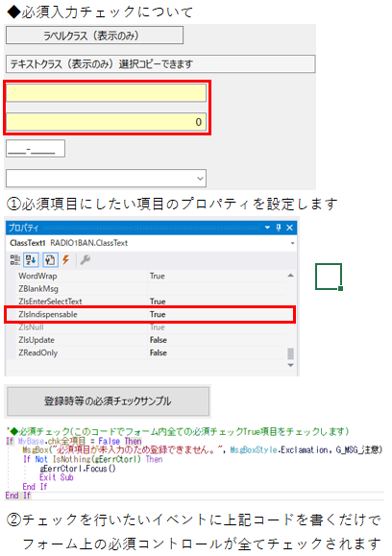Image resolution: width=392 pixels, height=556 pixels.
Task: Click the ラベルクラス（表示のみ） label button
Action: [94, 36]
